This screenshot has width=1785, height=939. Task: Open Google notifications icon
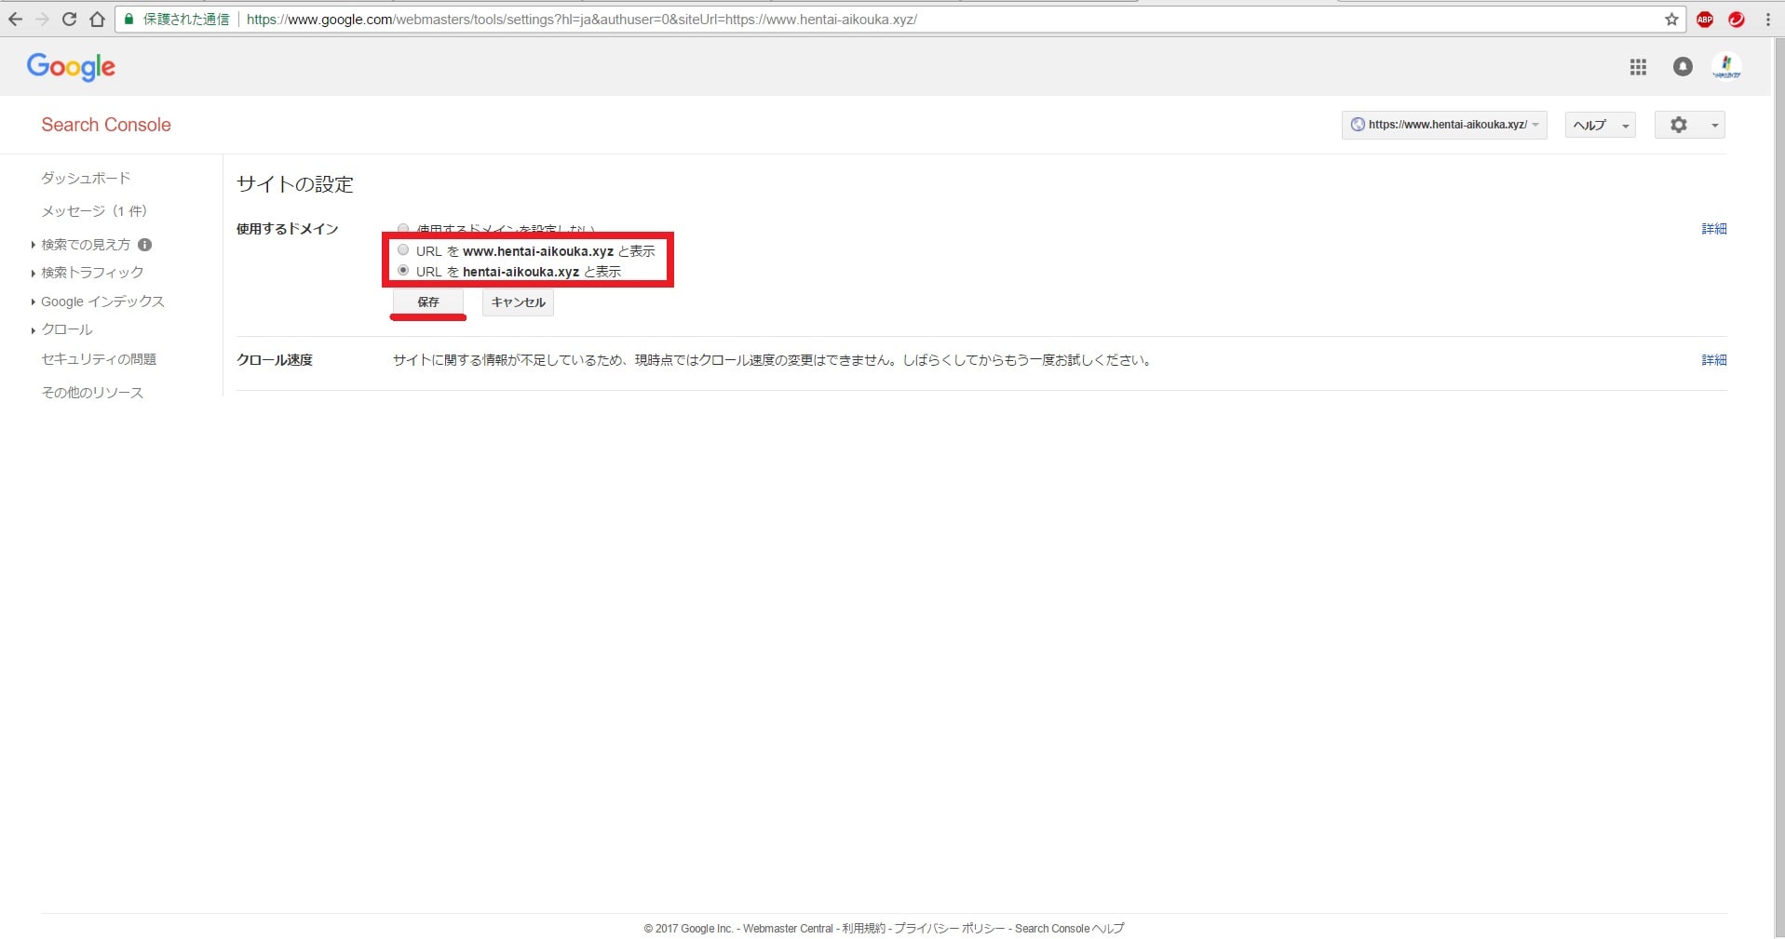click(1683, 66)
